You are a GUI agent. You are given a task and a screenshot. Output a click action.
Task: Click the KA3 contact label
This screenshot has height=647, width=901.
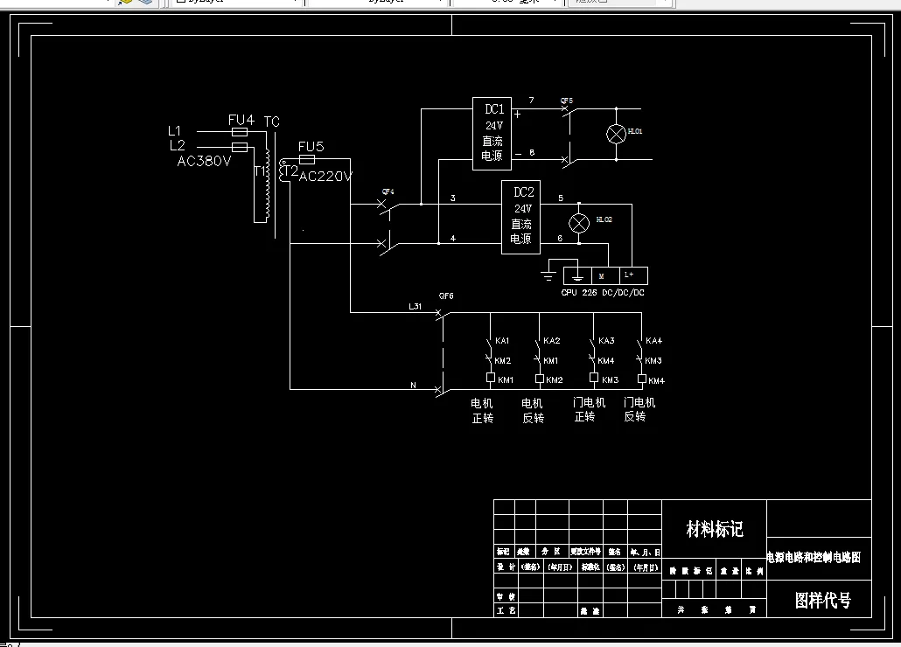tap(606, 341)
